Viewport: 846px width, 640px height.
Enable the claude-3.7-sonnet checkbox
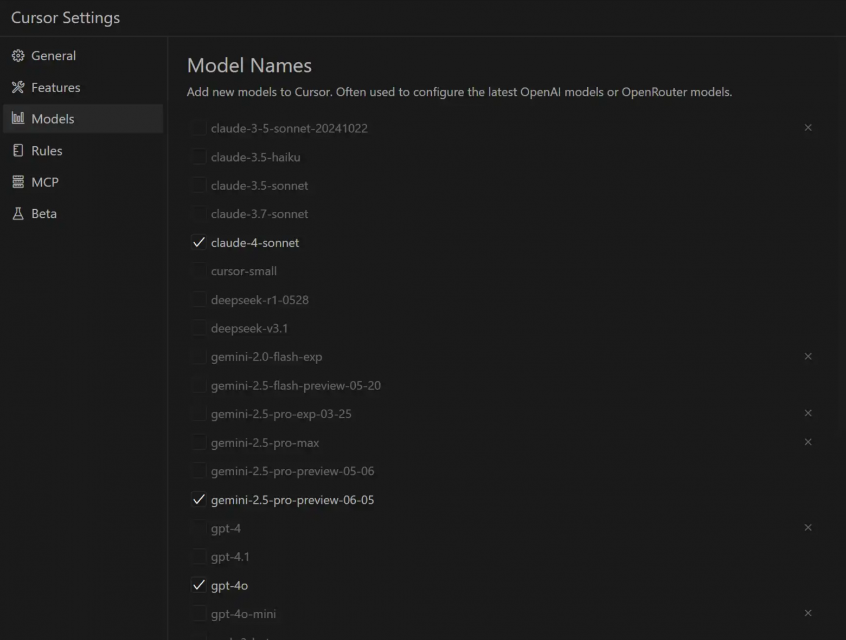coord(199,214)
